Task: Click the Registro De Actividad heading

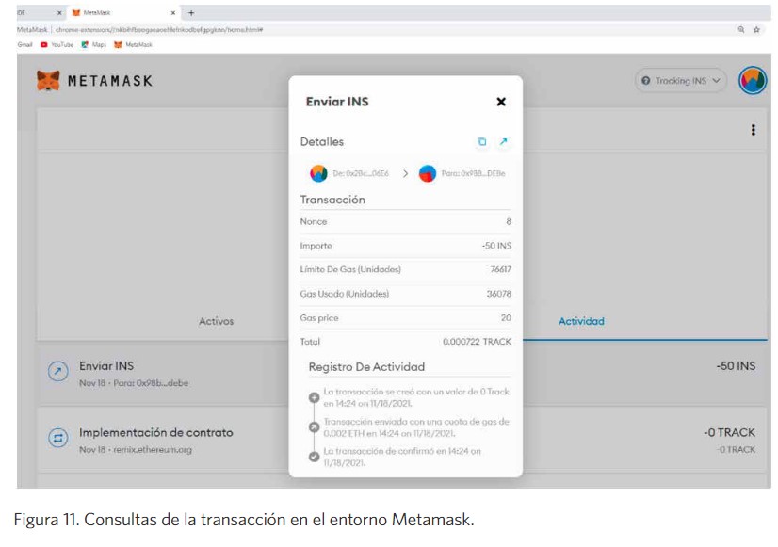Action: tap(366, 367)
